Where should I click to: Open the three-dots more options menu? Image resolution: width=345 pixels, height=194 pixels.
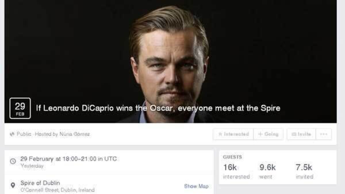tap(323, 134)
